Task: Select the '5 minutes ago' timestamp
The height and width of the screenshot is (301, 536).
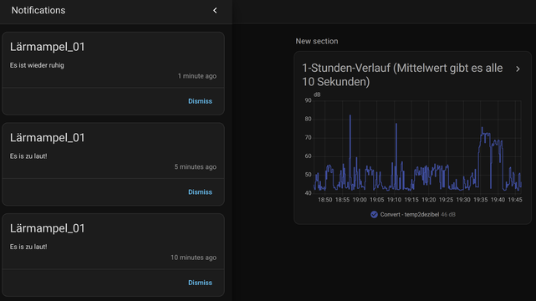Action: click(x=195, y=166)
